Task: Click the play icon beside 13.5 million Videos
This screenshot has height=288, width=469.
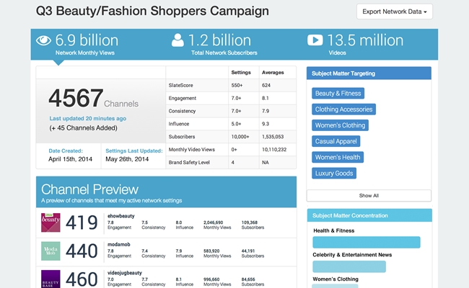Action: click(x=315, y=40)
